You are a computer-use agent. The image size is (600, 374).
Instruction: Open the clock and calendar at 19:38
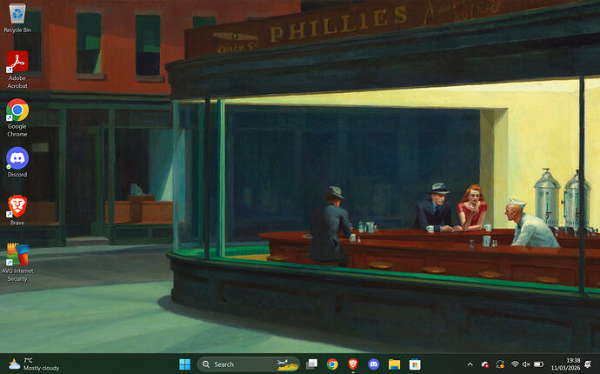click(x=565, y=364)
